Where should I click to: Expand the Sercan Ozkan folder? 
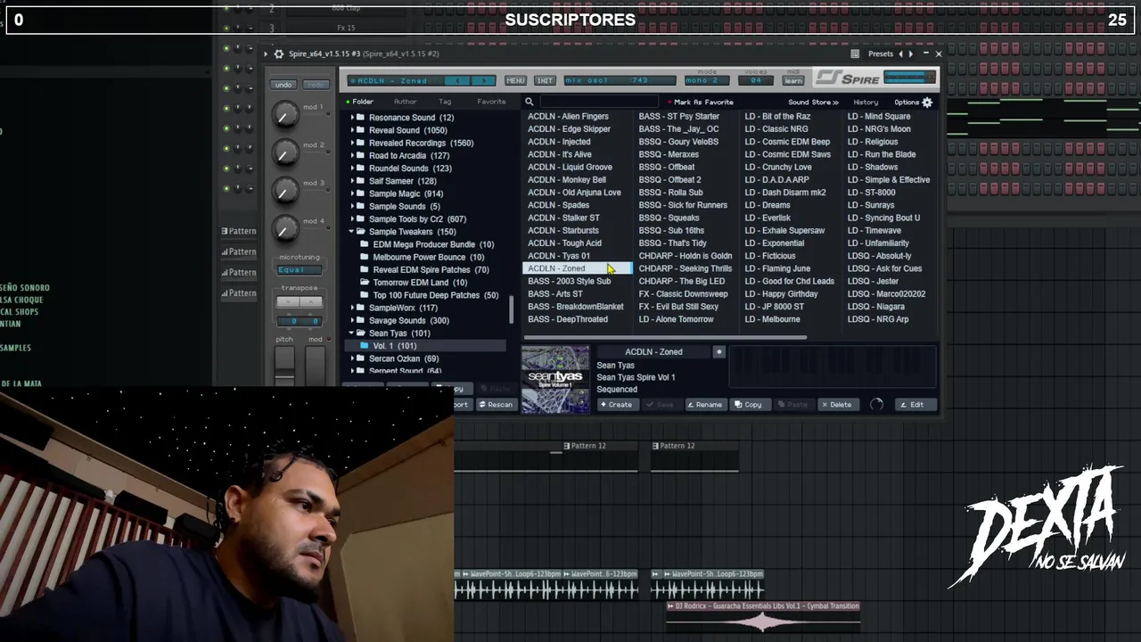(x=354, y=358)
